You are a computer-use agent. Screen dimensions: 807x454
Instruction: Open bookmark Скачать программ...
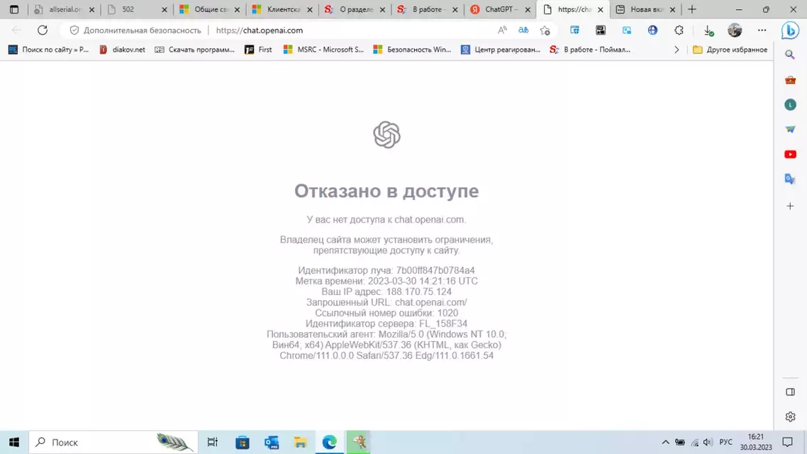[x=194, y=50]
